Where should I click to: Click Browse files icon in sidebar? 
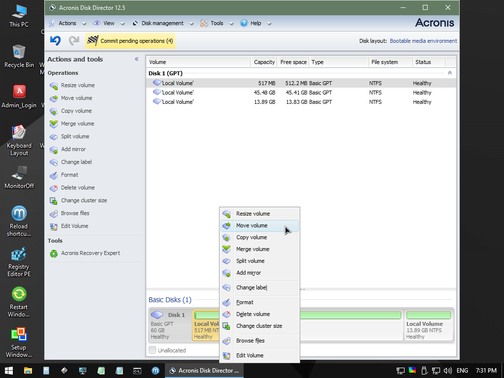(53, 214)
